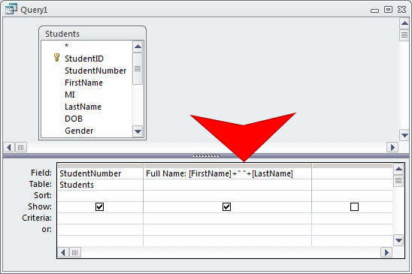Click Sort cell under Full Name column
The height and width of the screenshot is (274, 412).
[x=227, y=196]
